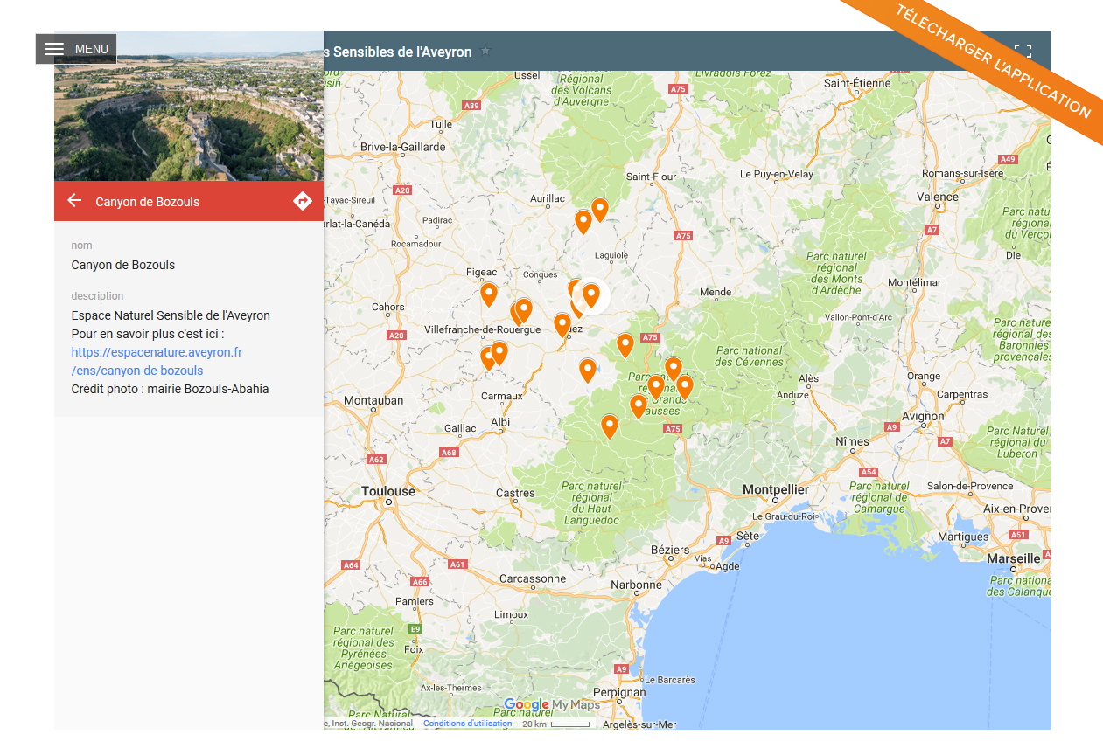Click the Montauban label on the map
The height and width of the screenshot is (748, 1103).
[x=373, y=400]
